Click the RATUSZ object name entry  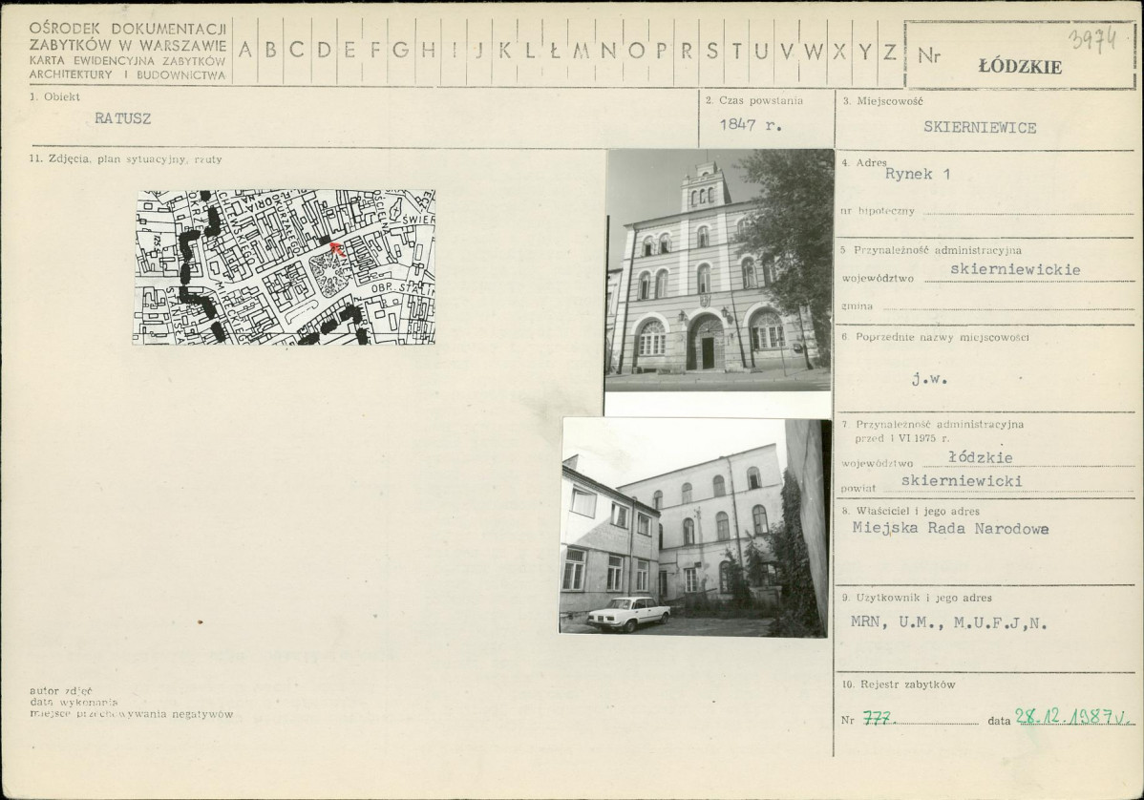tap(122, 119)
